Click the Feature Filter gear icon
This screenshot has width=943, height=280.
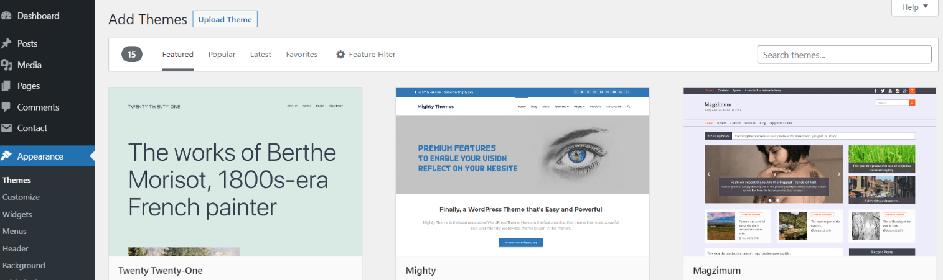point(340,55)
